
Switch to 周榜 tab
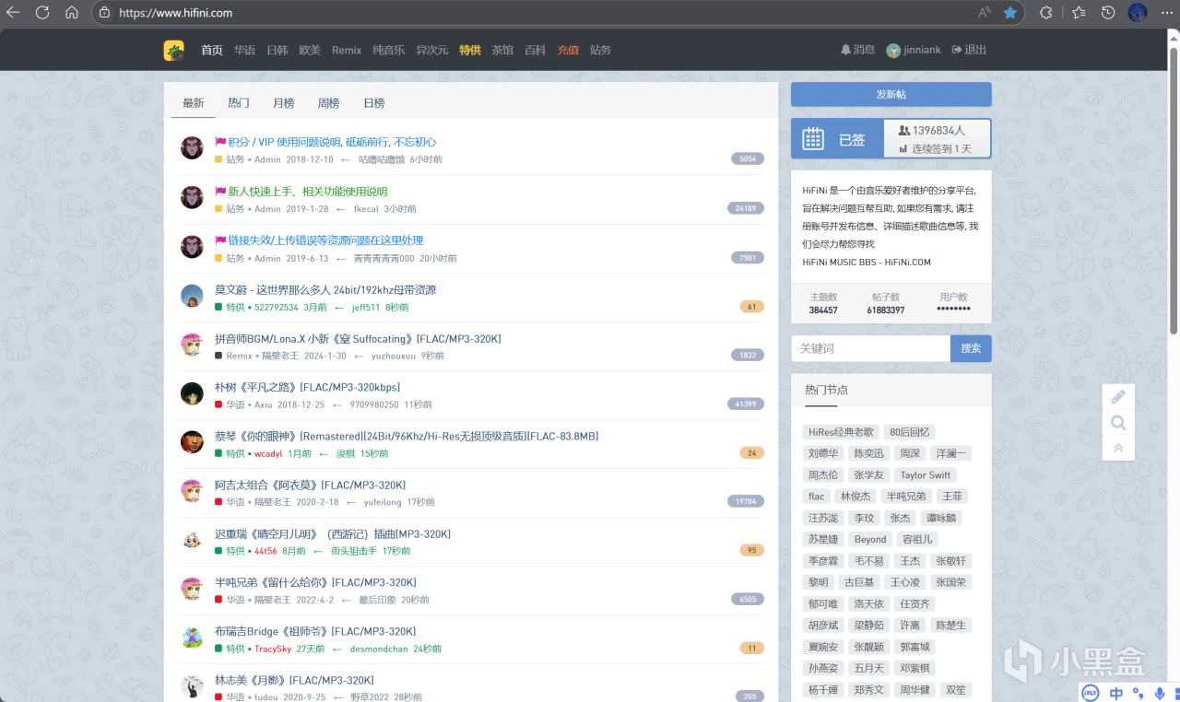tap(329, 103)
